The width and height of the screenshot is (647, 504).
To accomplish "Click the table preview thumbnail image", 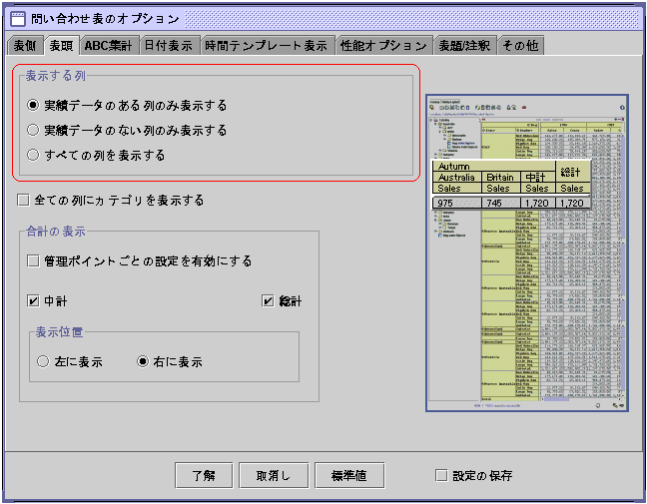I will click(x=527, y=253).
